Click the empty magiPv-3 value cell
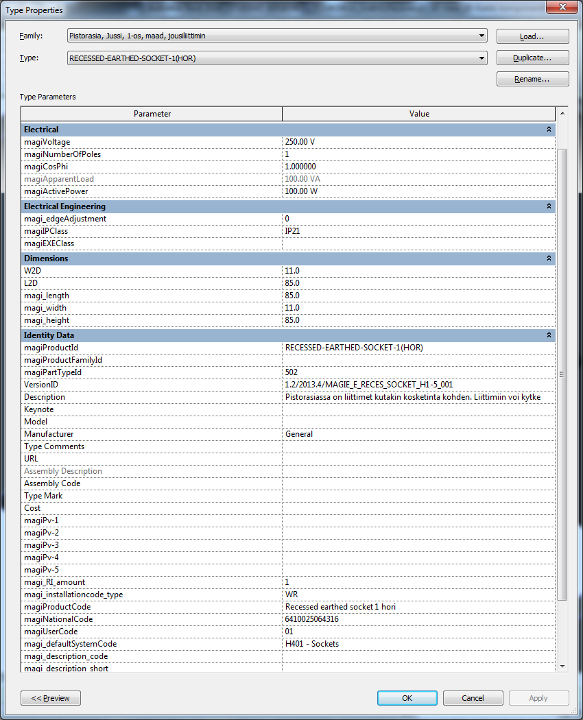 tap(418, 546)
